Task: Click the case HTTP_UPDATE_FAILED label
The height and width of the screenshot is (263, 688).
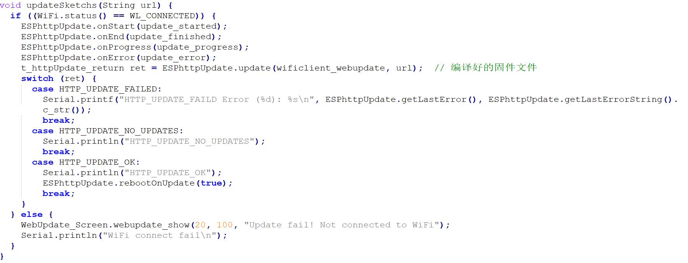Action: click(x=97, y=89)
